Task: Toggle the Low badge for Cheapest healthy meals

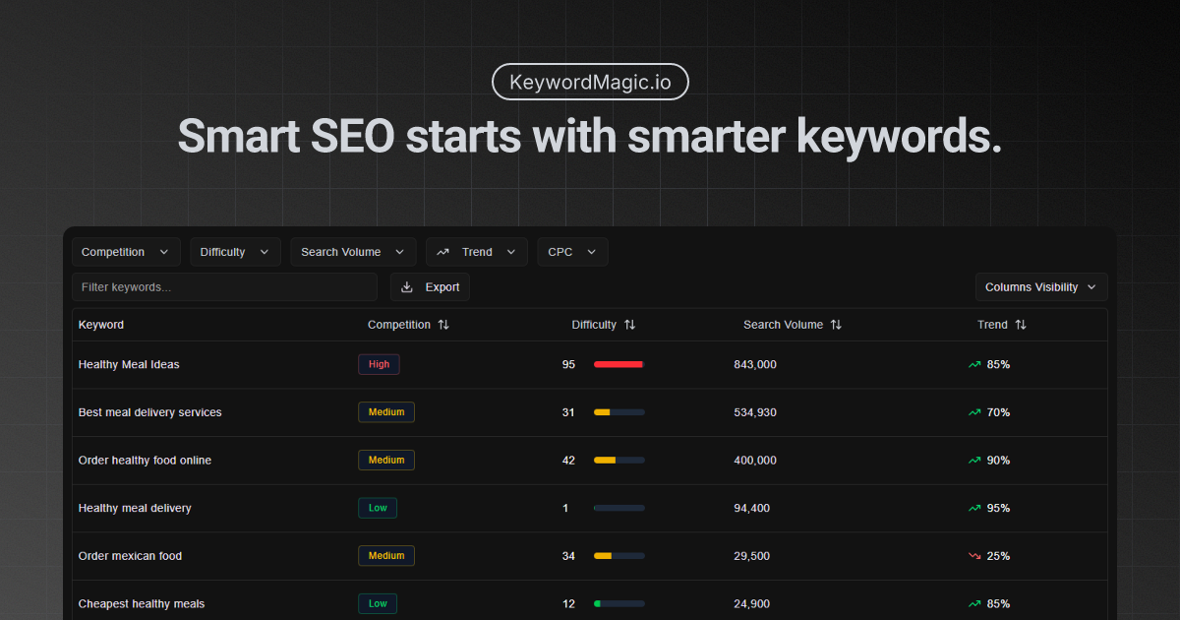Action: pyautogui.click(x=377, y=603)
